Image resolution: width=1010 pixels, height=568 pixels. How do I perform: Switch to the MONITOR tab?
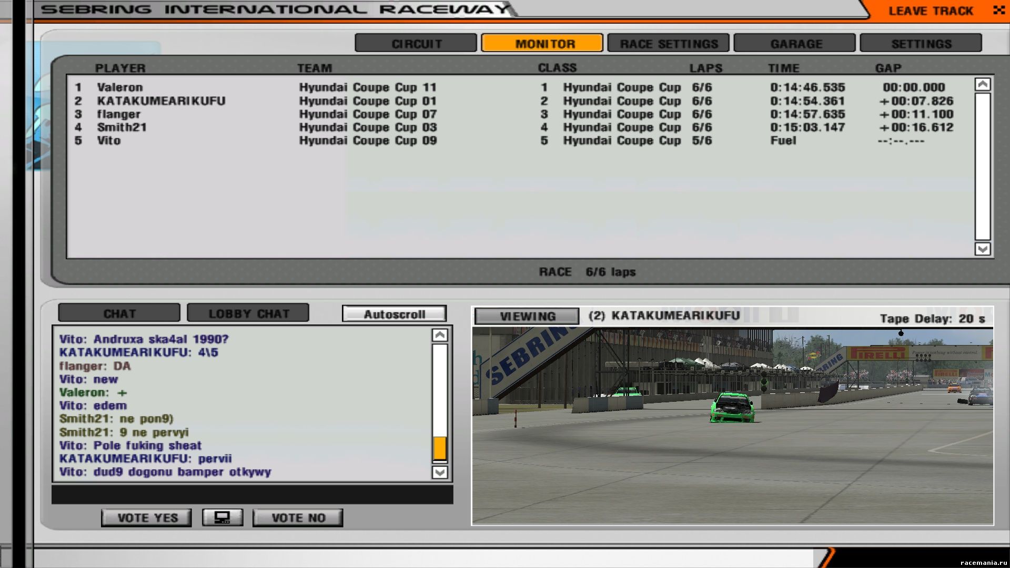(542, 44)
